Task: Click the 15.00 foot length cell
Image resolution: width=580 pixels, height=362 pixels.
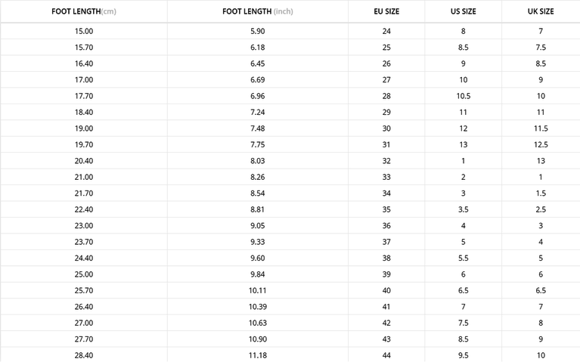Action: pos(84,31)
